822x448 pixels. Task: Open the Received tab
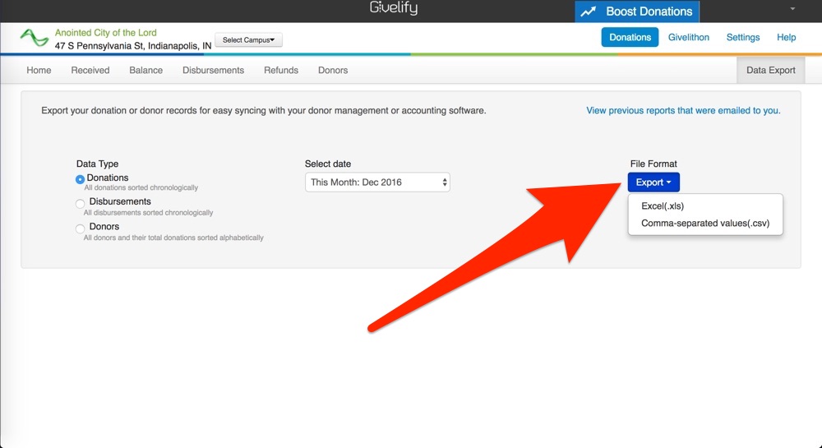point(90,70)
